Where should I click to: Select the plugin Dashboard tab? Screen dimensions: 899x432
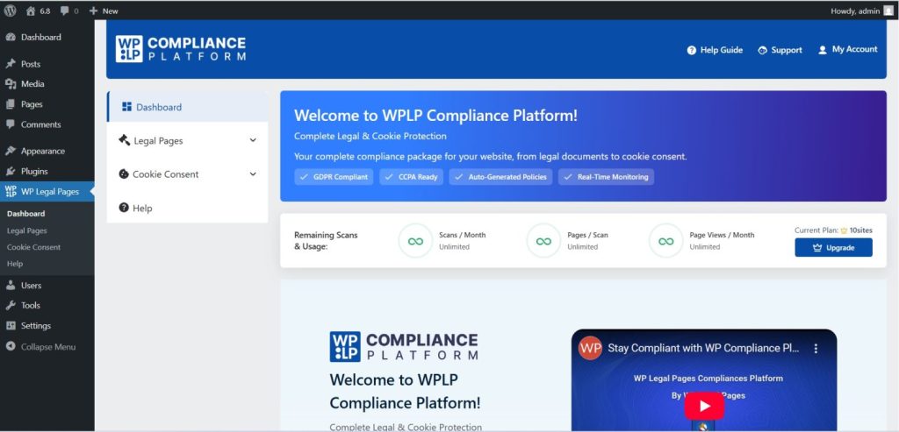[188, 107]
